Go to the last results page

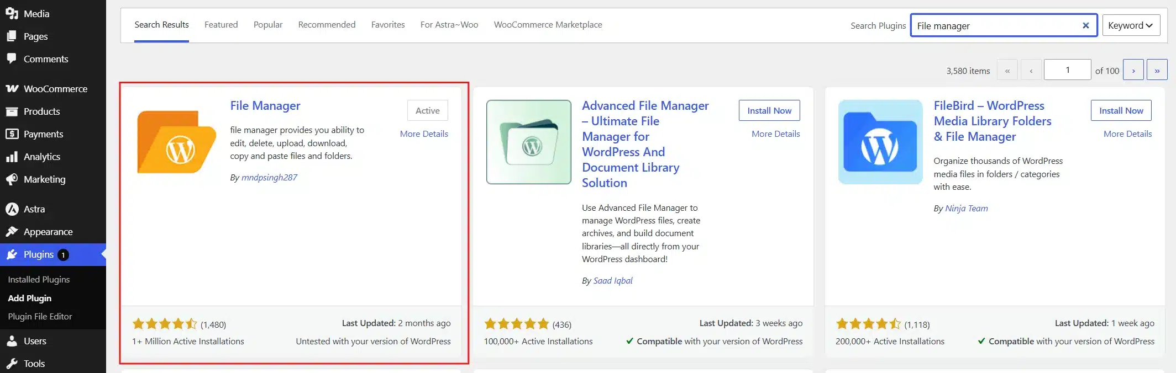tap(1157, 70)
